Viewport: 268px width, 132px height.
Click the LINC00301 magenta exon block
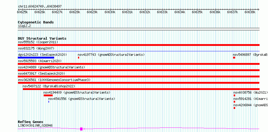pos(81,129)
